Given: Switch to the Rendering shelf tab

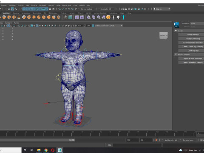Looking at the screenshot, I should tap(37, 13).
